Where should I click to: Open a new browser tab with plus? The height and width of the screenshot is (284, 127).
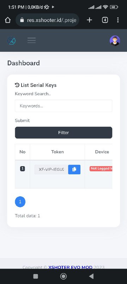pos(89,20)
